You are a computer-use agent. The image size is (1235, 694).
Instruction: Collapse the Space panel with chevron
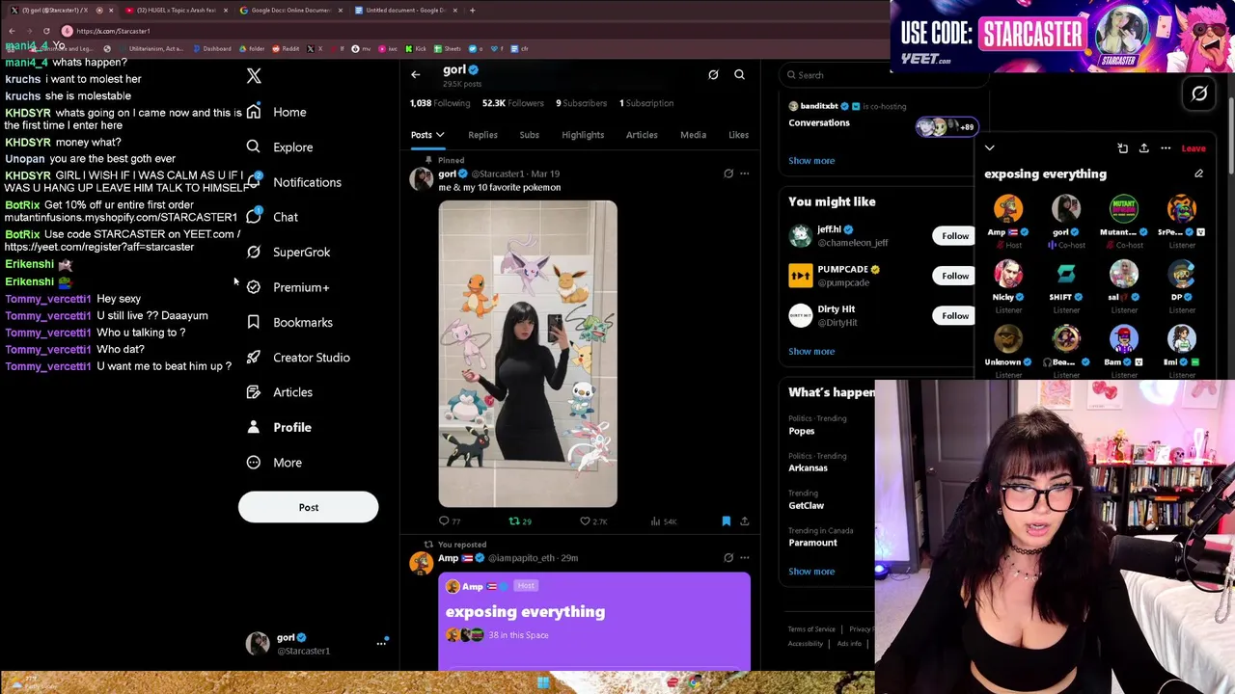pos(989,148)
